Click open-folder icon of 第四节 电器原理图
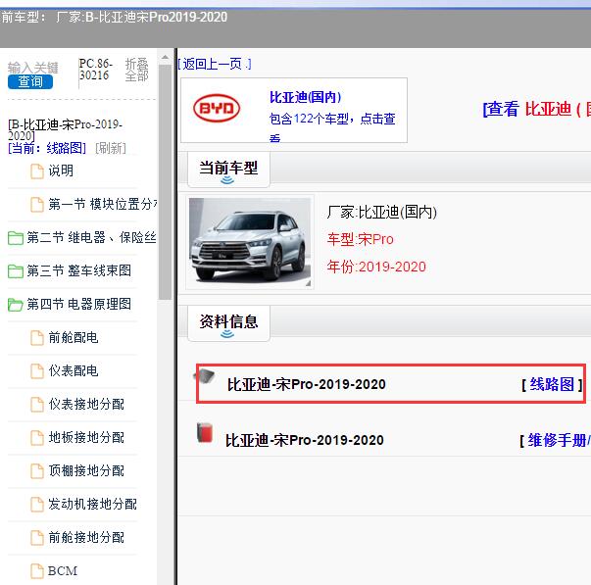Image resolution: width=591 pixels, height=585 pixels. 16,305
